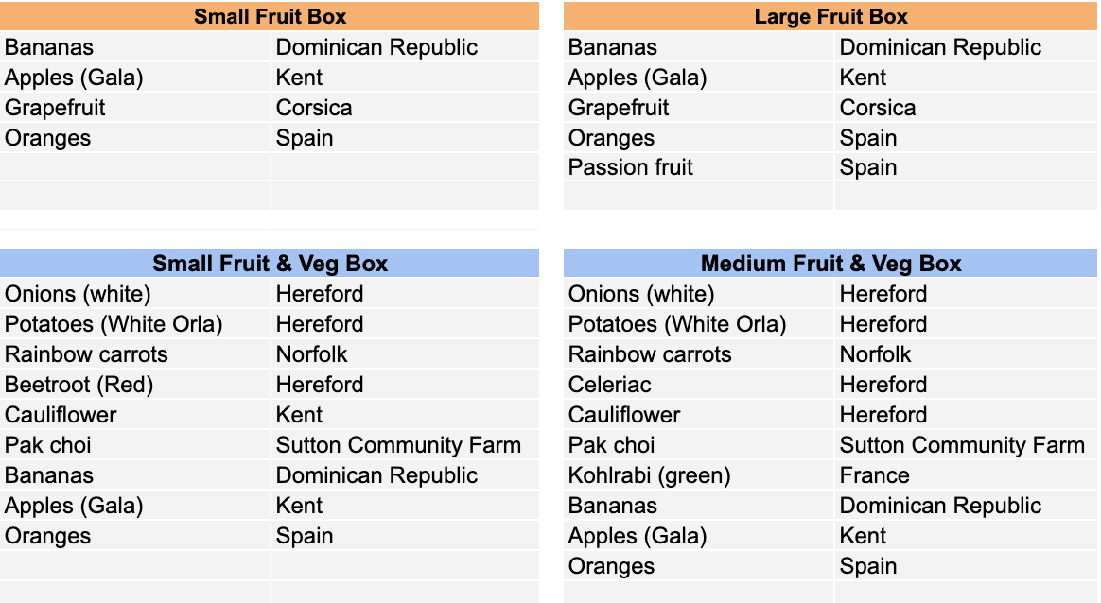This screenshot has height=603, width=1101.
Task: Select Norfolk cell in Small Fruit & Veg Box
Action: point(405,354)
